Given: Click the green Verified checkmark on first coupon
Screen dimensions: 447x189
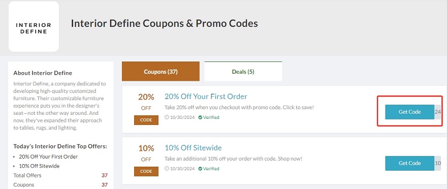Looking at the screenshot, I should [200, 117].
